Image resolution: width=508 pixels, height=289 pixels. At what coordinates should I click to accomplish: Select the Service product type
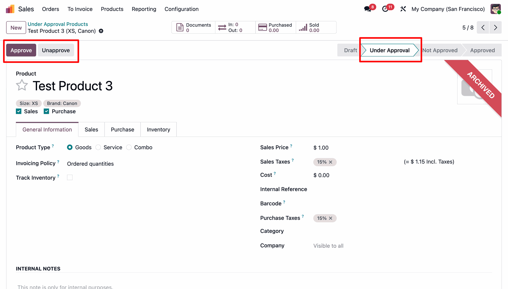98,147
